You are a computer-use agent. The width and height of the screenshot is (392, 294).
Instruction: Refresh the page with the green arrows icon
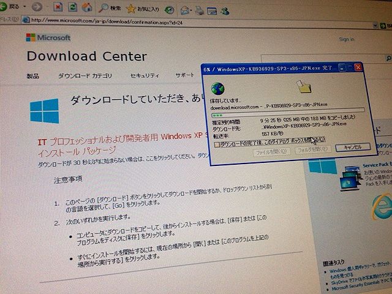72,7
